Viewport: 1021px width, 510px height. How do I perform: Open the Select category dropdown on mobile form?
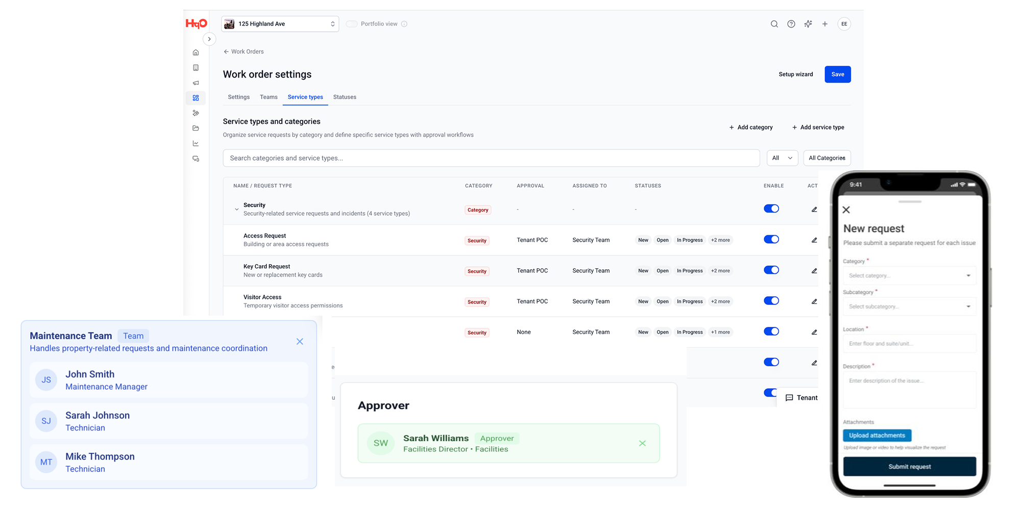[909, 275]
